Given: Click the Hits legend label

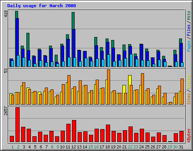Looking at the screenshot, I should tap(189, 15).
